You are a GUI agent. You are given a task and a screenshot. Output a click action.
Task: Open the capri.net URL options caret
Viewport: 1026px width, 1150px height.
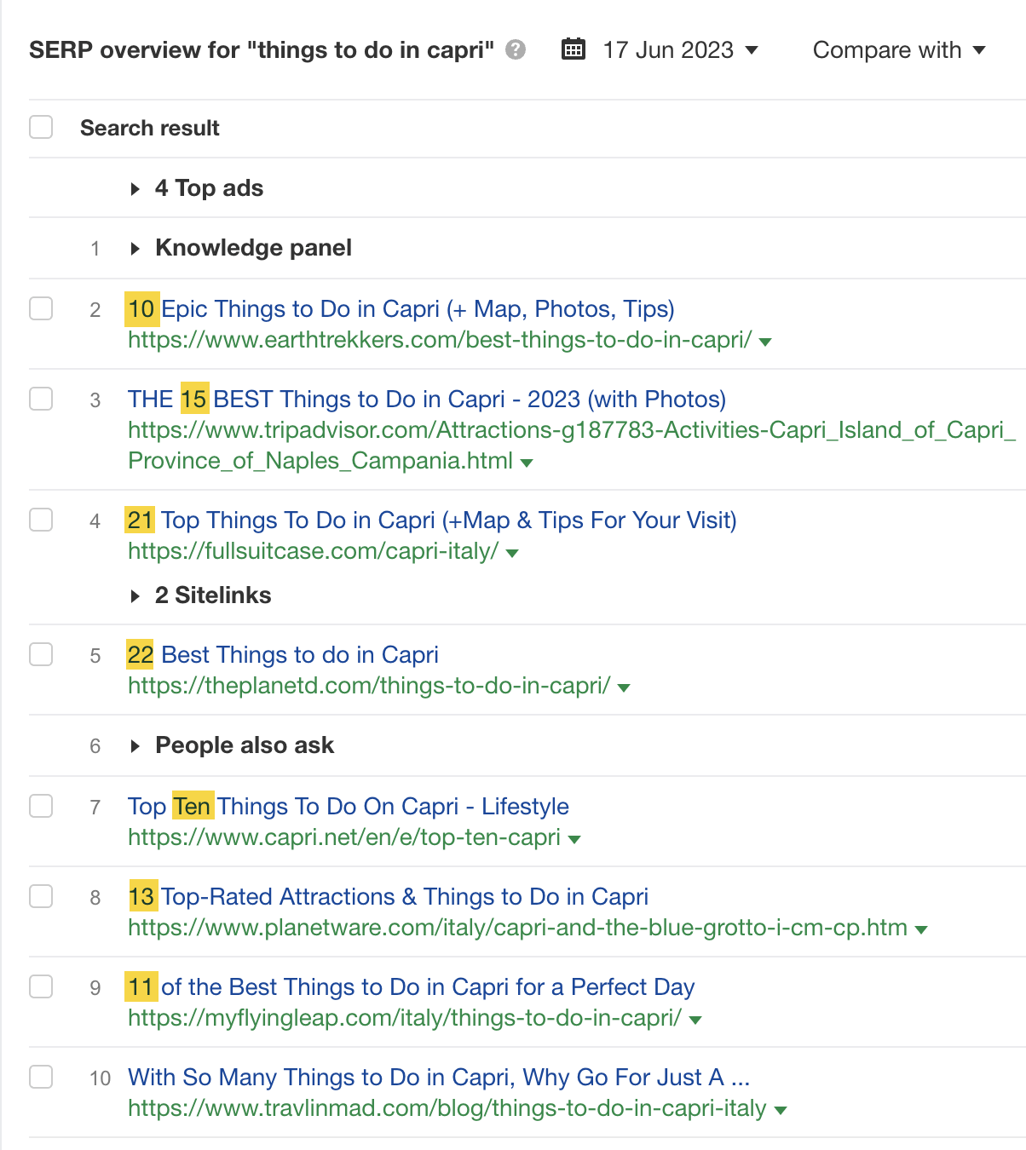(x=576, y=838)
